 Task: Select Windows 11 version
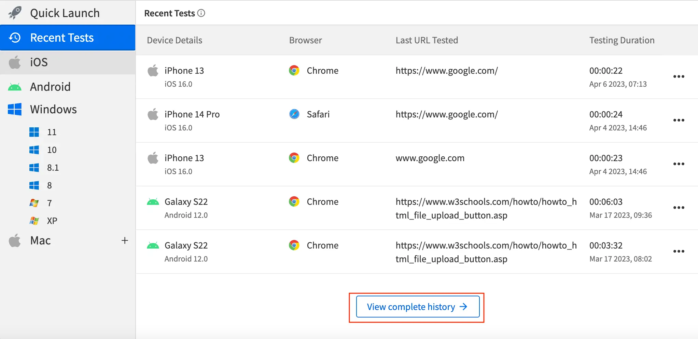52,132
